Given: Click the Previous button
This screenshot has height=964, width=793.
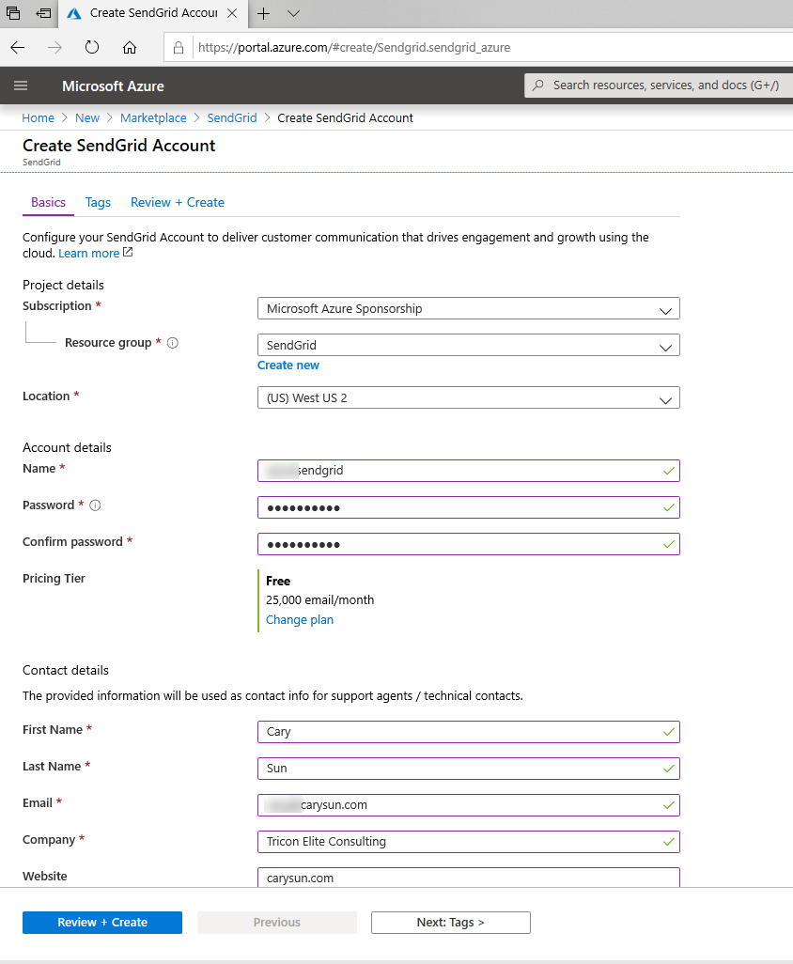Looking at the screenshot, I should coord(276,923).
